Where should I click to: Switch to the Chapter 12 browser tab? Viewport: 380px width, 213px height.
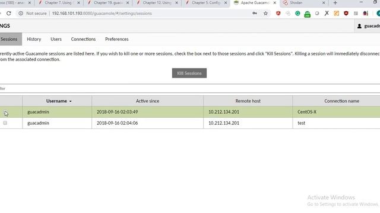(157, 3)
